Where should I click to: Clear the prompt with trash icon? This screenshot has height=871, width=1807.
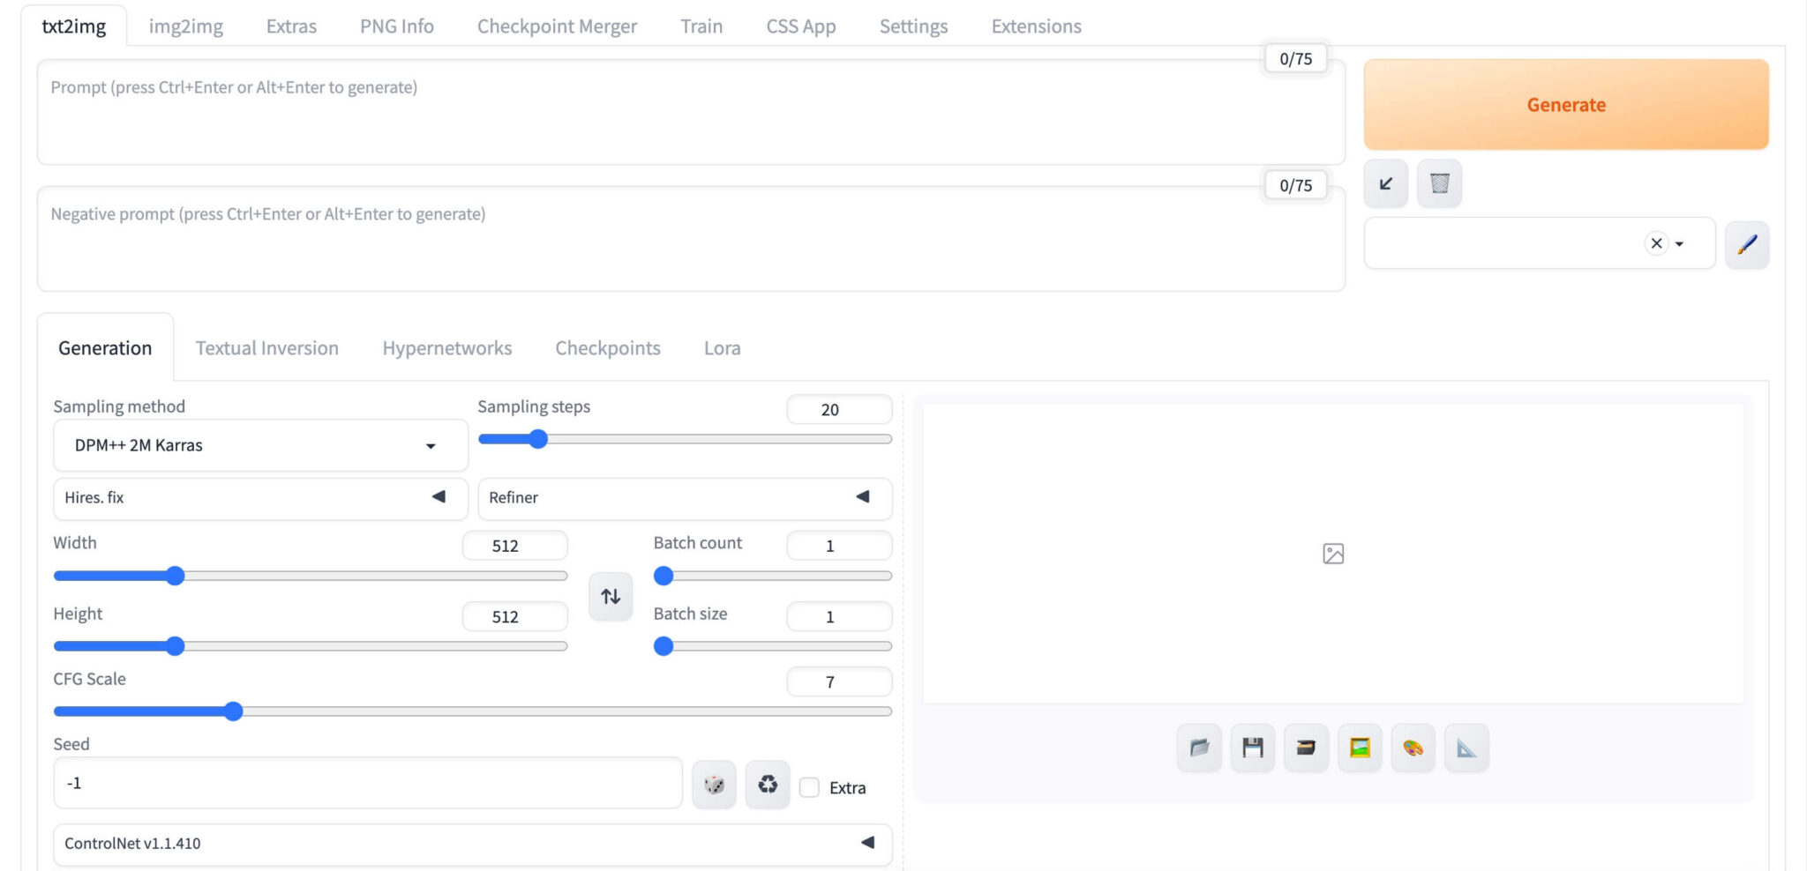click(x=1439, y=183)
